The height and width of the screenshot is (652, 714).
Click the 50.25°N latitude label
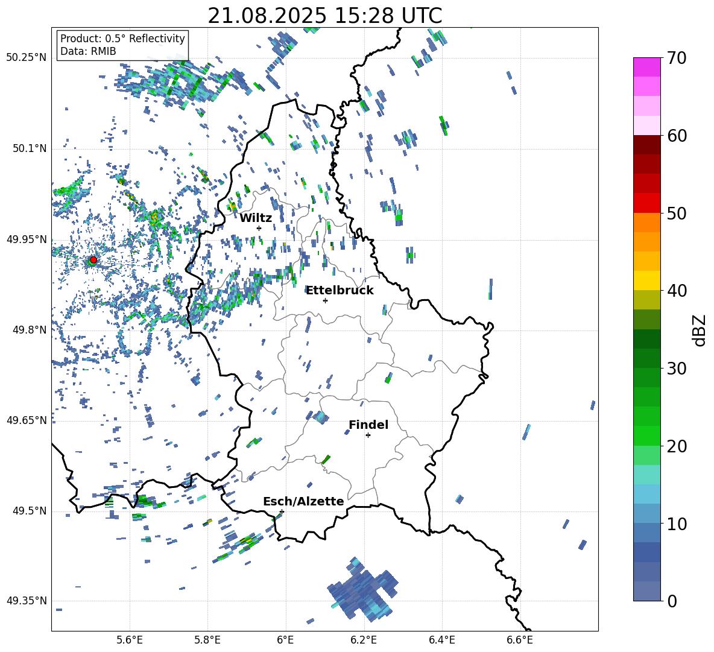pos(26,58)
